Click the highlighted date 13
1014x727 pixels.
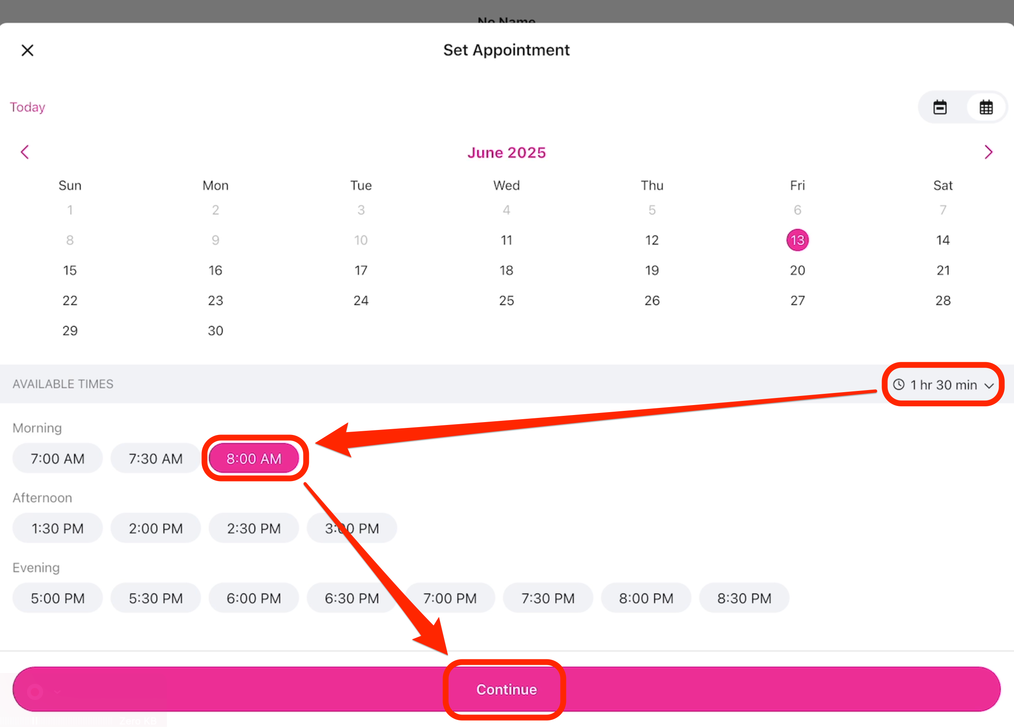(x=797, y=240)
